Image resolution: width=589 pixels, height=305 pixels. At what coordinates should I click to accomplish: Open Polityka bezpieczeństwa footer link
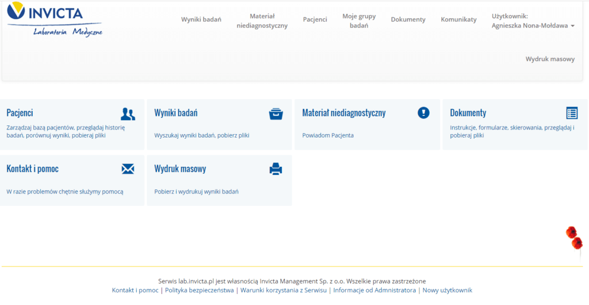tap(199, 291)
